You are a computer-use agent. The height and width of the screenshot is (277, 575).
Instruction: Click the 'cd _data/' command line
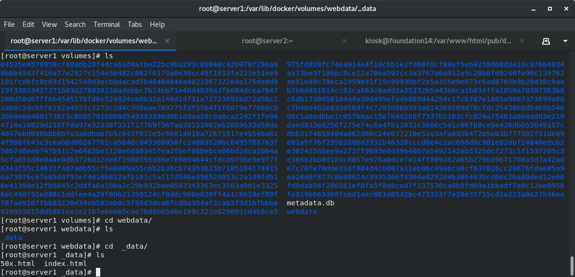pyautogui.click(x=74, y=247)
